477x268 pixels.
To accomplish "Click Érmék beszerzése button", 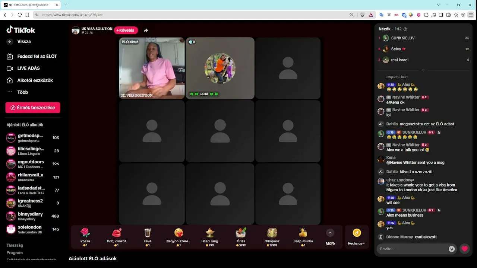I will 33,108.
